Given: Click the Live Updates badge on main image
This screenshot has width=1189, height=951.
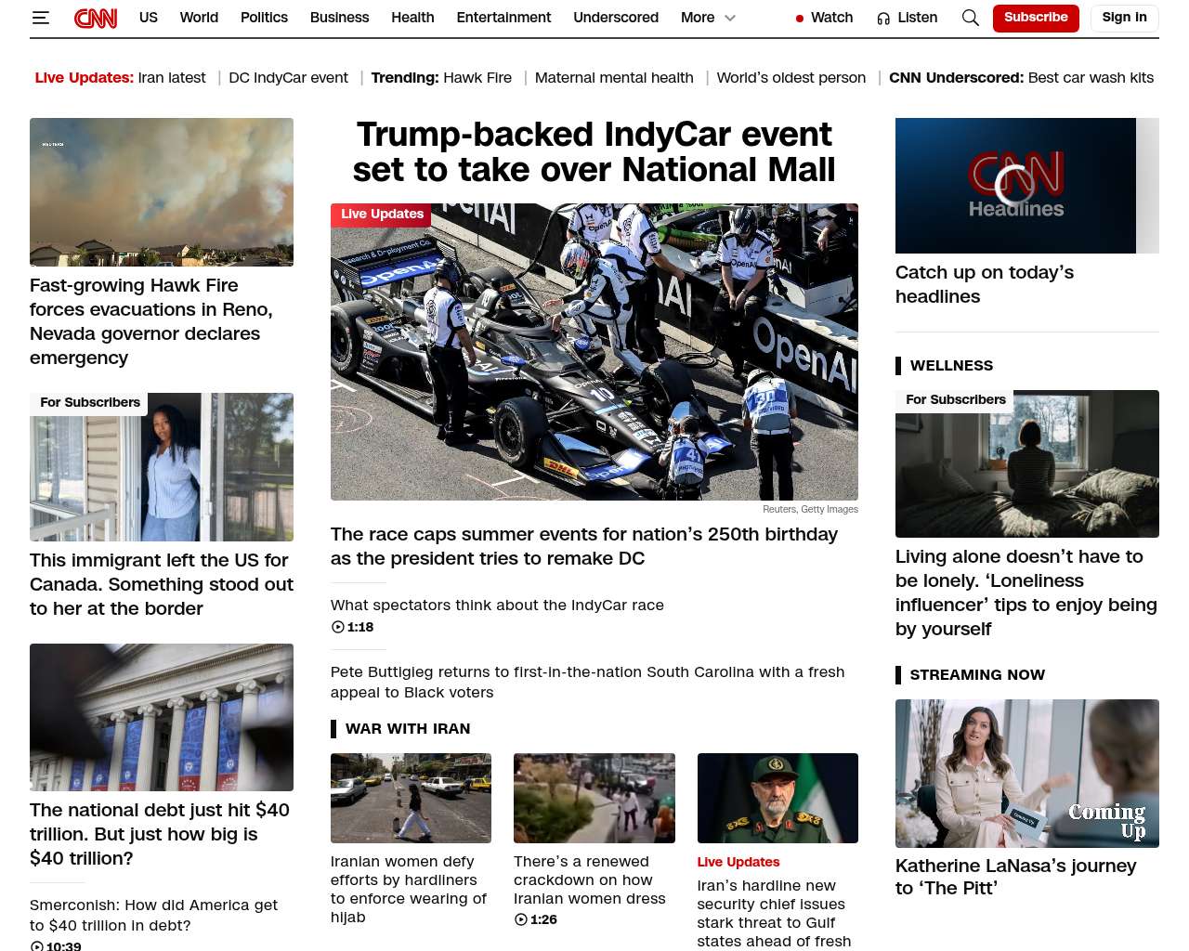Looking at the screenshot, I should [x=381, y=215].
